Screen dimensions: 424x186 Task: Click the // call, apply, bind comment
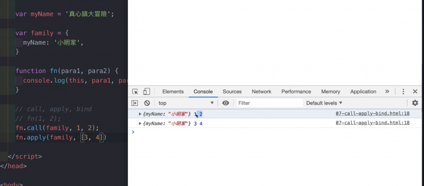53,109
